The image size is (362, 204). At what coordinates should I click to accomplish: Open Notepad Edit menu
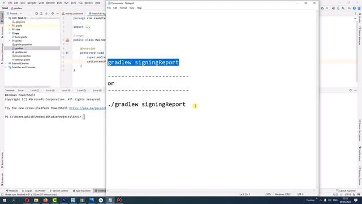click(115, 8)
